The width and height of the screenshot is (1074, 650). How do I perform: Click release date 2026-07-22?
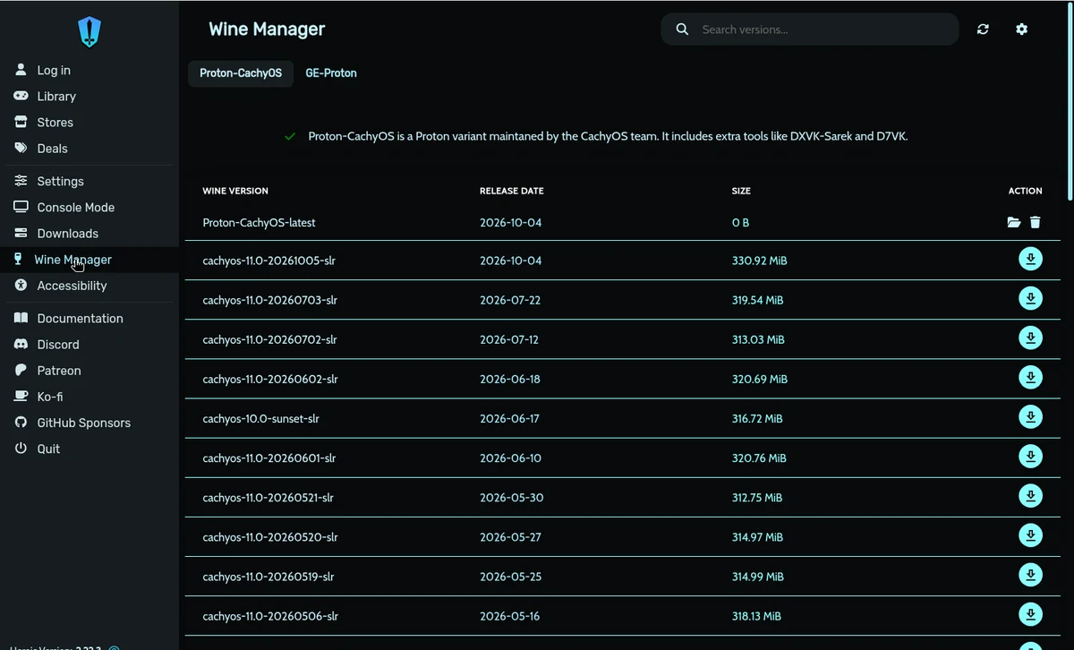click(x=510, y=300)
